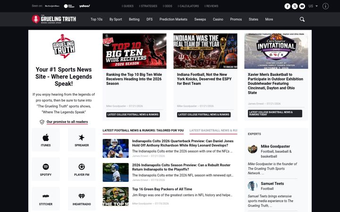
Task: Open the Facebook social icon
Action: pyautogui.click(x=287, y=6)
